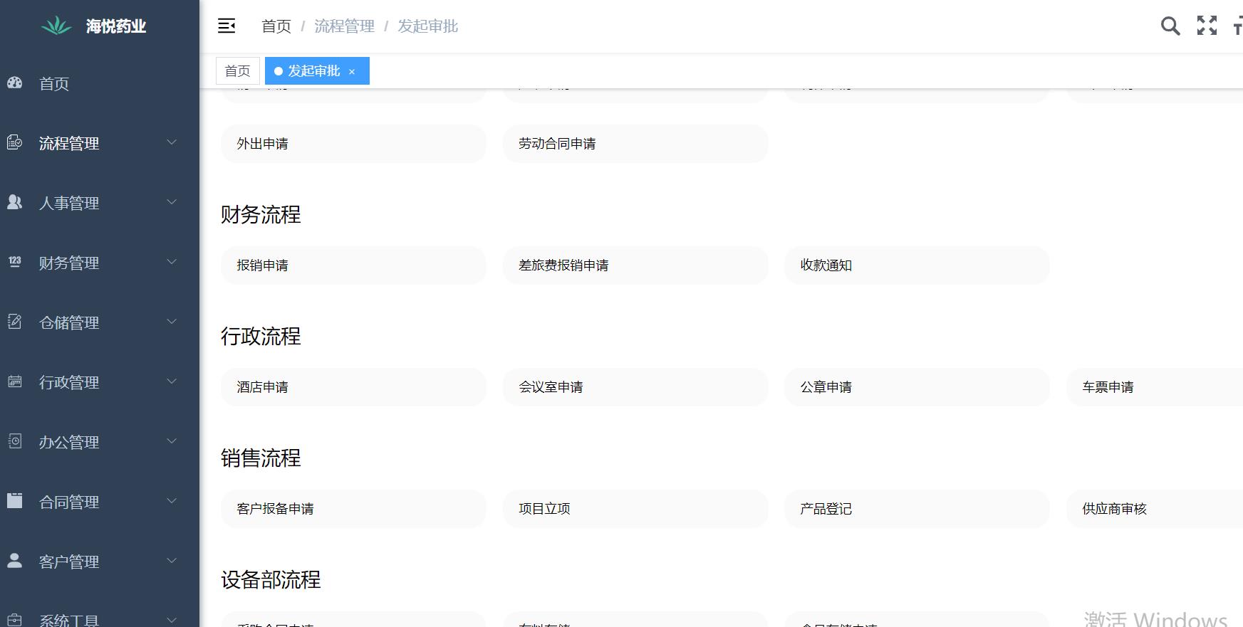Expand the 流程管理 menu chevron
The height and width of the screenshot is (627, 1243).
point(172,142)
